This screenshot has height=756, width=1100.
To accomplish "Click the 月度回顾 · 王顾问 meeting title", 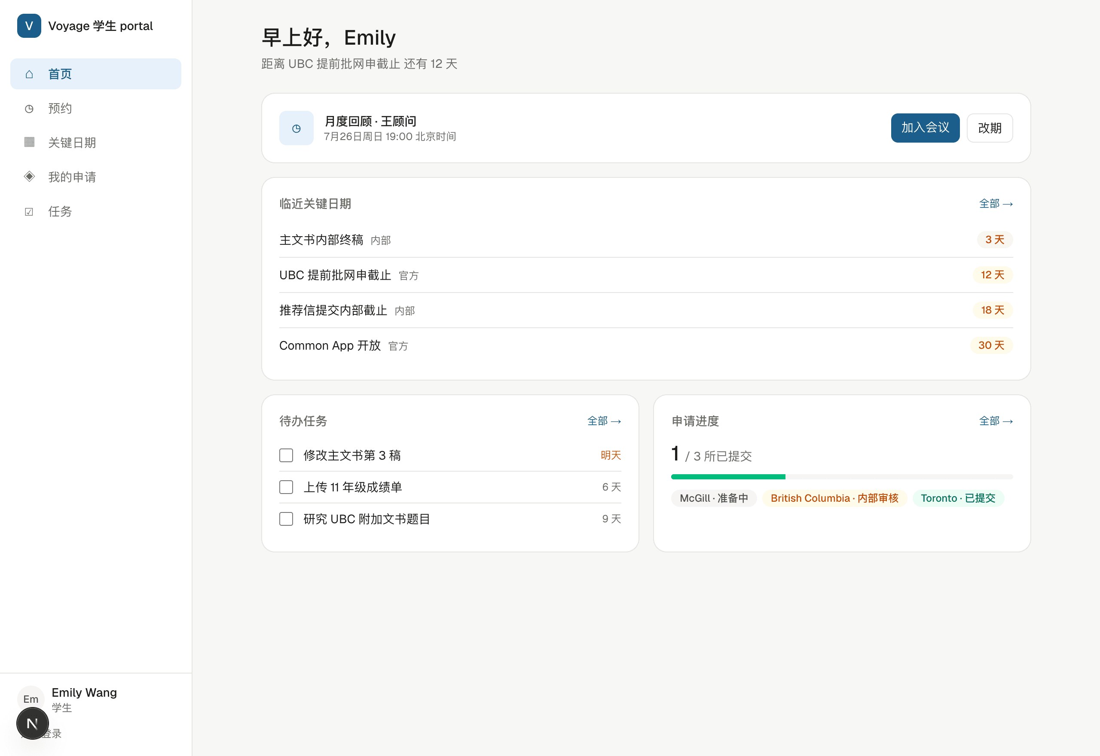I will (370, 121).
